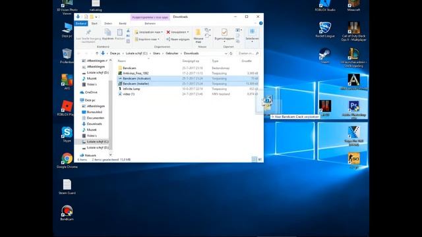Image resolution: width=422 pixels, height=237 pixels.
Task: Select the Bandicam folder in file list
Action: point(188,68)
